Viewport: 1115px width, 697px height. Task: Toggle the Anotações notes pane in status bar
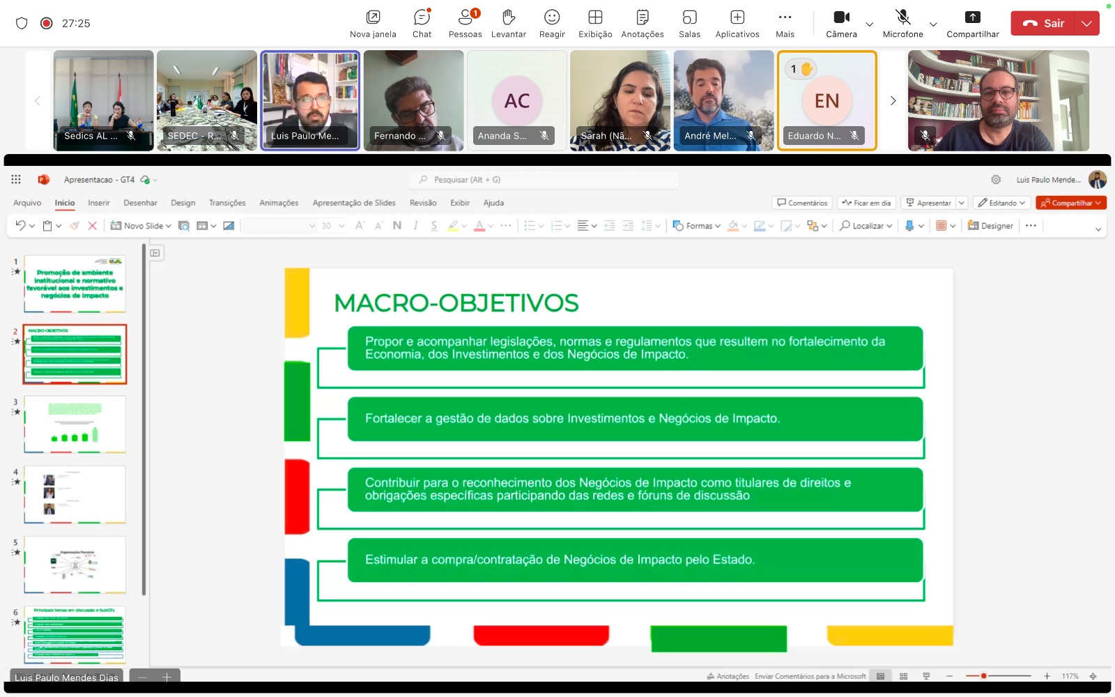tap(728, 676)
